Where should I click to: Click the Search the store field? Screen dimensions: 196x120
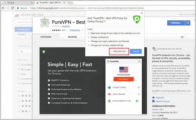[24, 22]
